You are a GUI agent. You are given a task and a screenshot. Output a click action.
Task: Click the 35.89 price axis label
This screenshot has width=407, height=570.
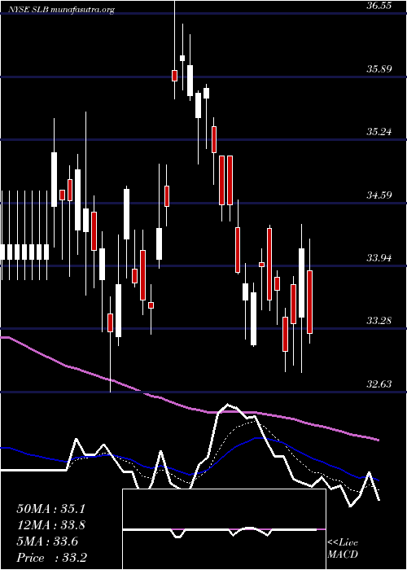click(x=379, y=68)
